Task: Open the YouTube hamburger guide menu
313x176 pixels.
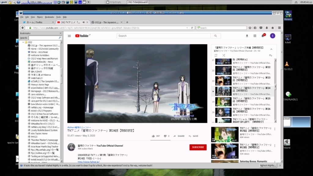Action: point(69,36)
